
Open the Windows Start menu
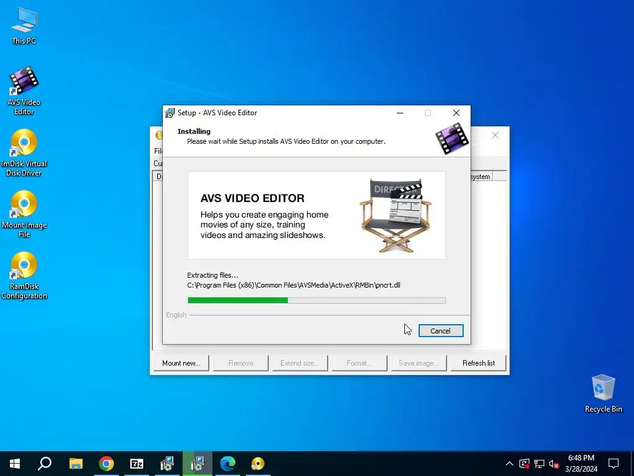[x=15, y=464]
